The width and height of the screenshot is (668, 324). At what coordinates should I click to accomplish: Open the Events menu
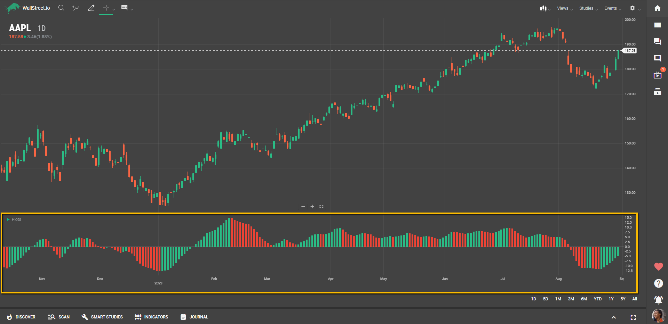pyautogui.click(x=612, y=8)
